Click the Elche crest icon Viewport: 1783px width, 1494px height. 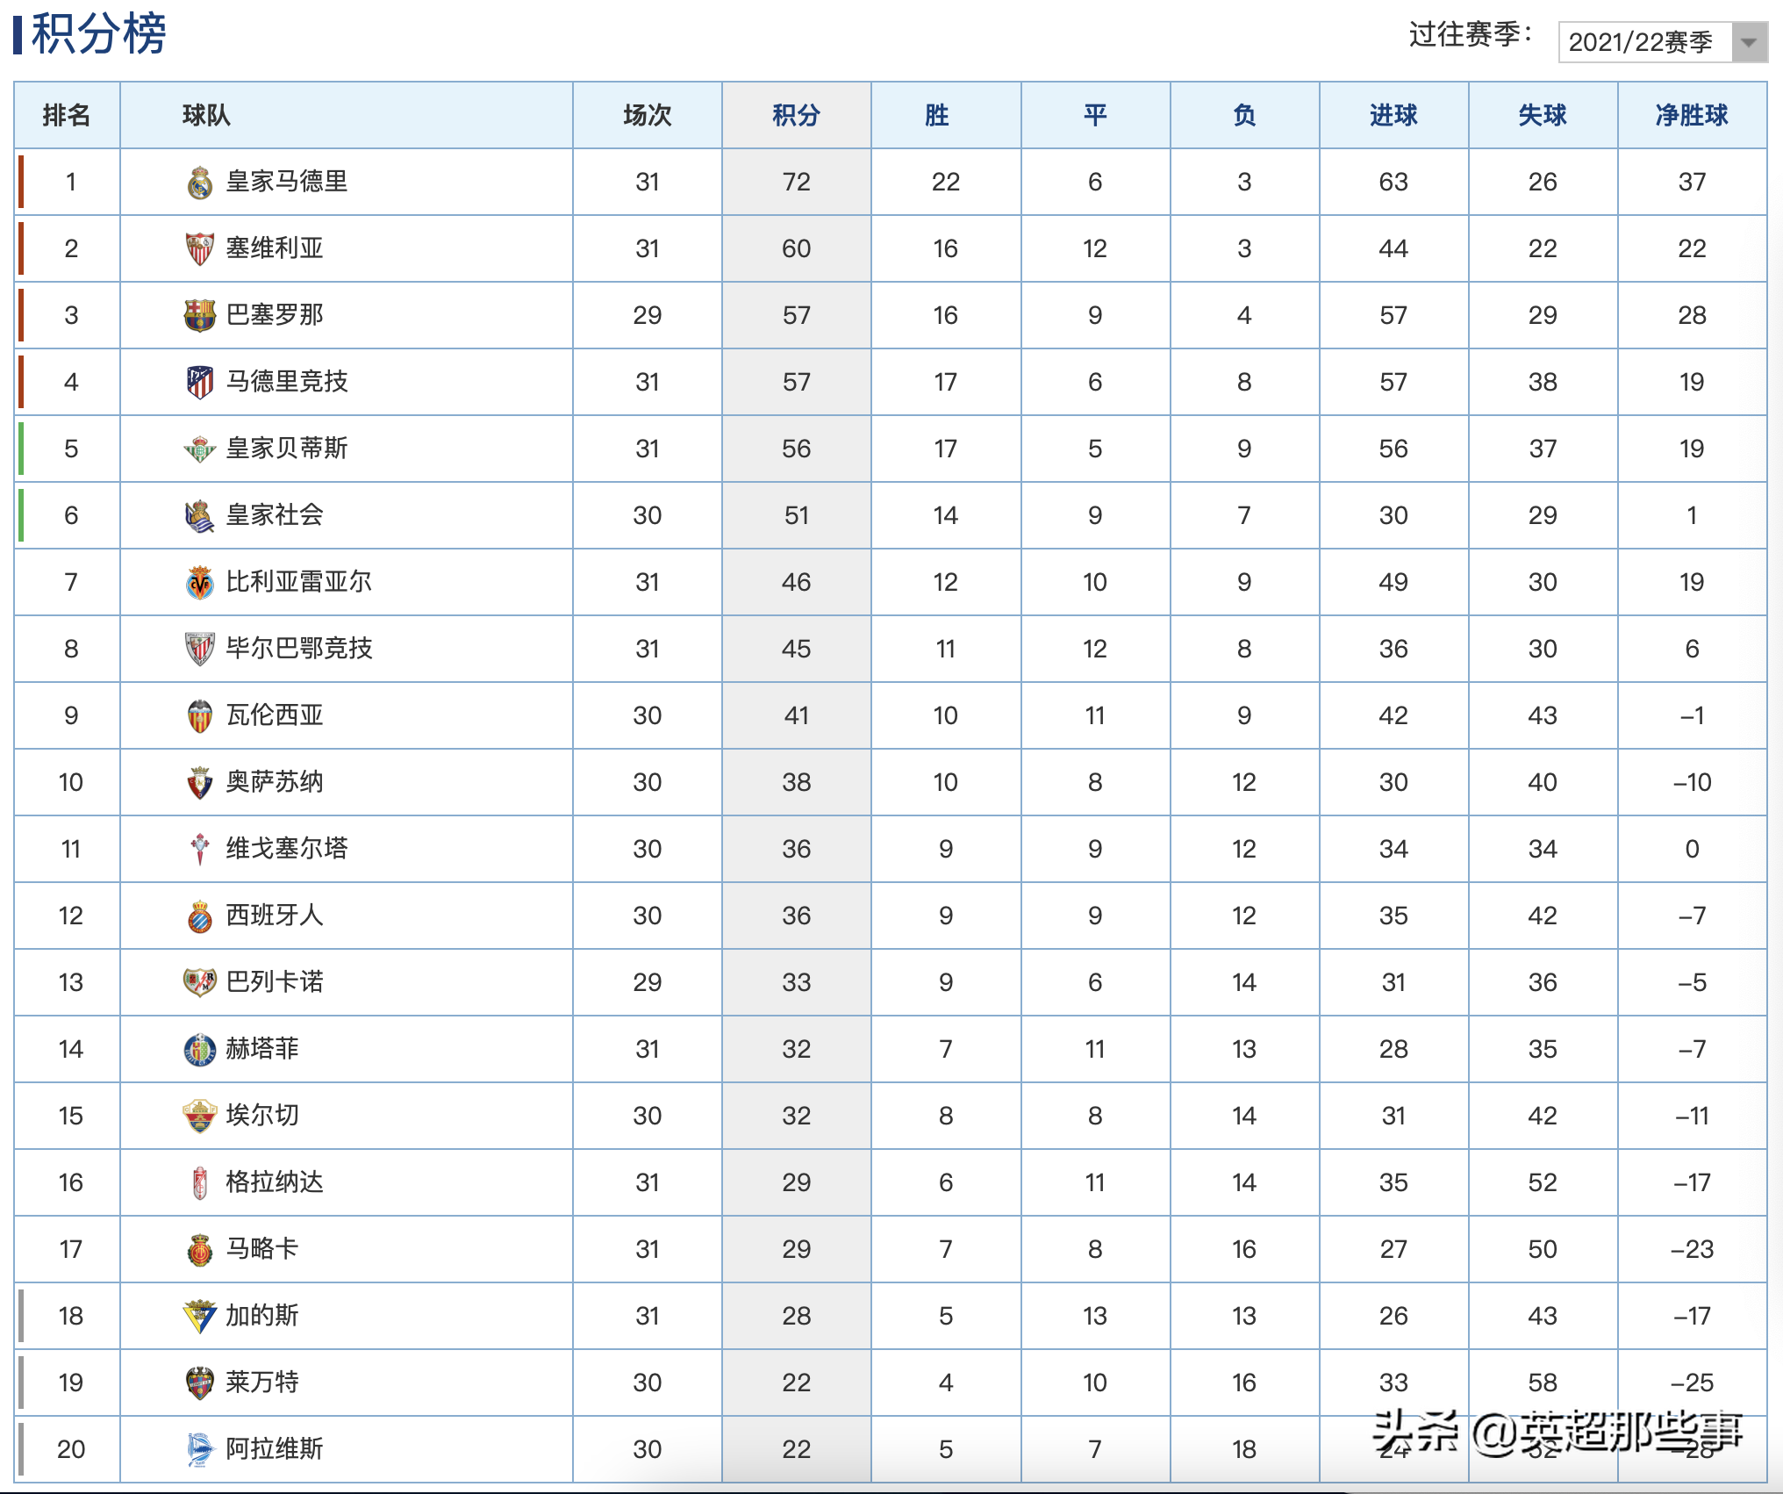pos(200,1117)
